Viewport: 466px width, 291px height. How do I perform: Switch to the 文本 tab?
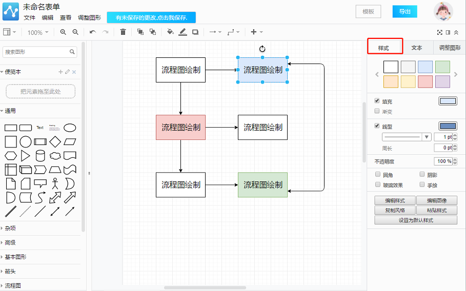pos(417,48)
